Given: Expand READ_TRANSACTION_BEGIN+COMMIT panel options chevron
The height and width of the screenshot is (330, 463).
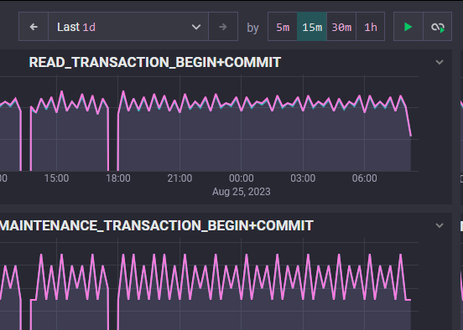Looking at the screenshot, I should 440,62.
